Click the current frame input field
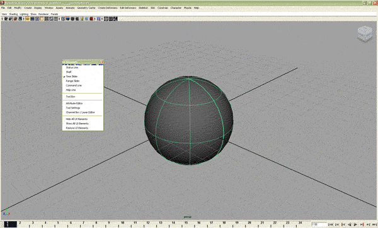 320,224
